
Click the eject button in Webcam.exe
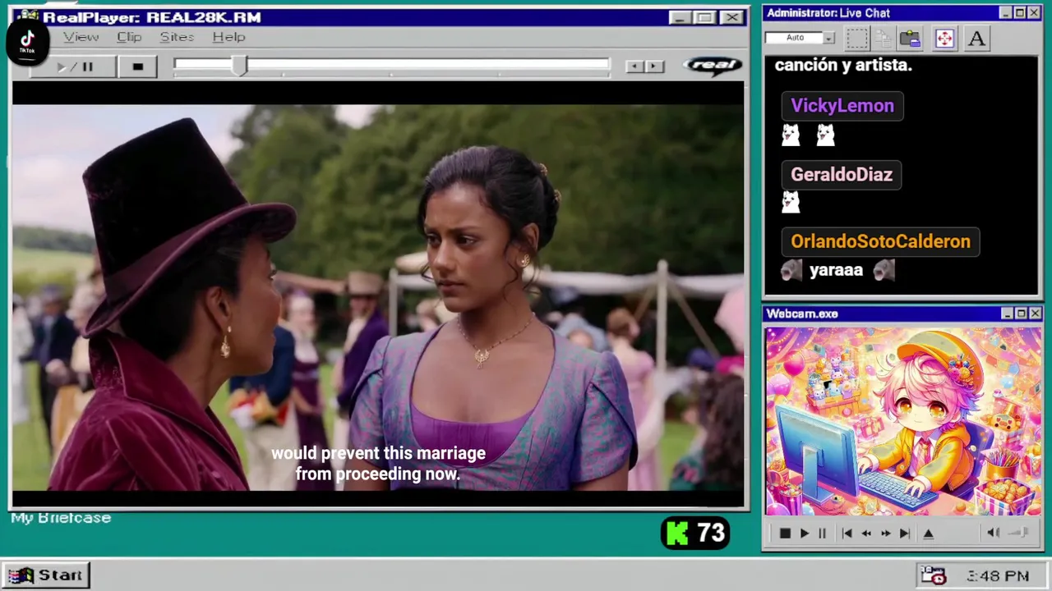[929, 534]
